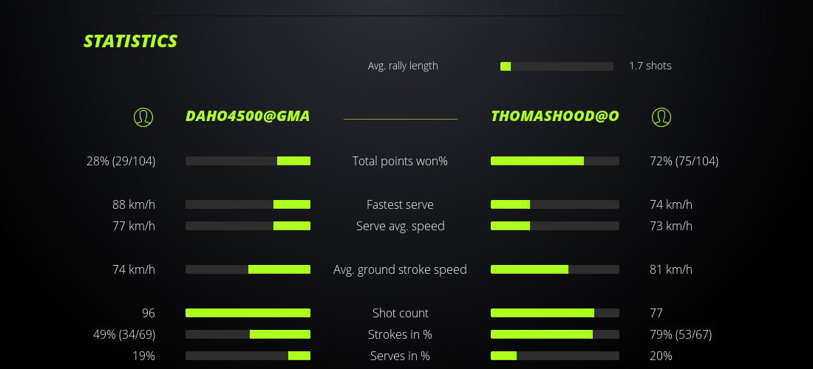Click the left player's Fastest serve bar
Viewport: 813px width, 369px height.
pos(248,204)
